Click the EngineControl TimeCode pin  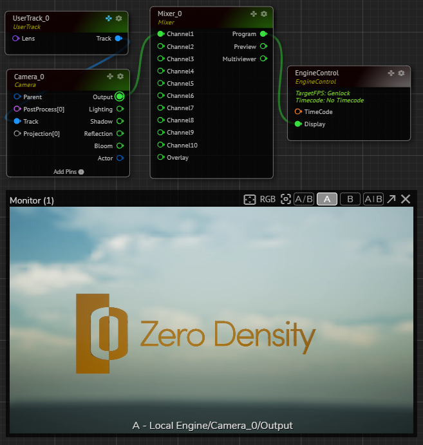click(x=298, y=112)
